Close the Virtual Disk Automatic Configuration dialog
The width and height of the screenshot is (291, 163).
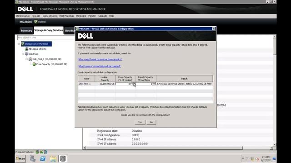(214, 29)
